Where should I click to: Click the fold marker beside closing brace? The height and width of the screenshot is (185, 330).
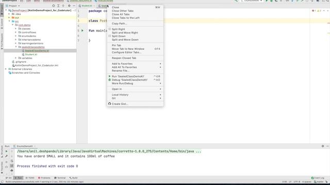click(x=88, y=41)
